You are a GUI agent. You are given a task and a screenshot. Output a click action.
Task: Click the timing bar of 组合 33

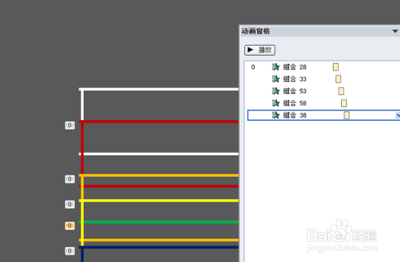(338, 79)
